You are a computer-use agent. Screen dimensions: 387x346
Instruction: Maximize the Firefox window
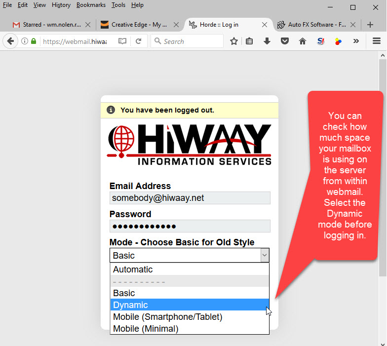click(353, 7)
